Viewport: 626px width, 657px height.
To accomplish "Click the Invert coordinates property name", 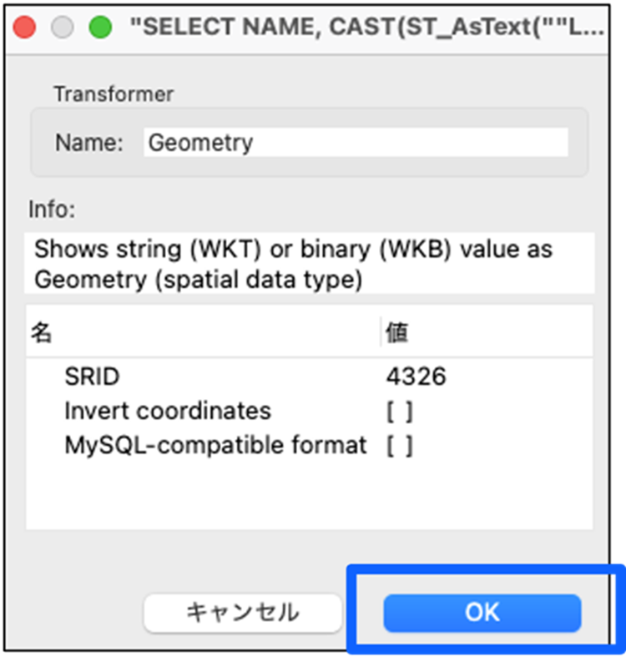I will pos(168,411).
